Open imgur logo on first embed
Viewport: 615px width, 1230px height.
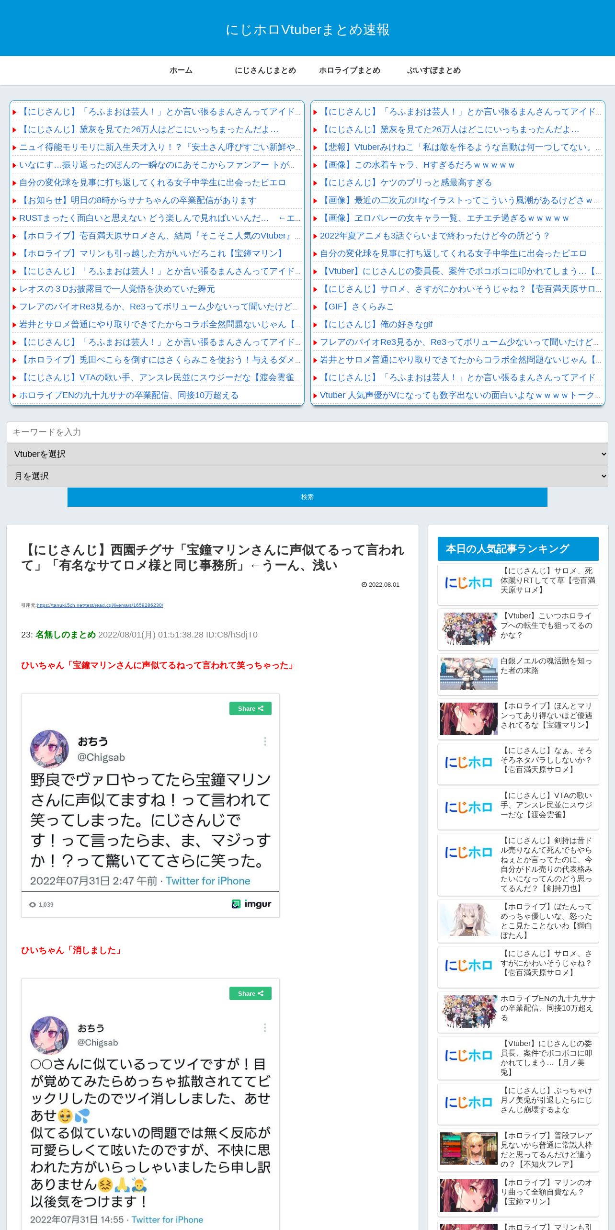click(251, 904)
